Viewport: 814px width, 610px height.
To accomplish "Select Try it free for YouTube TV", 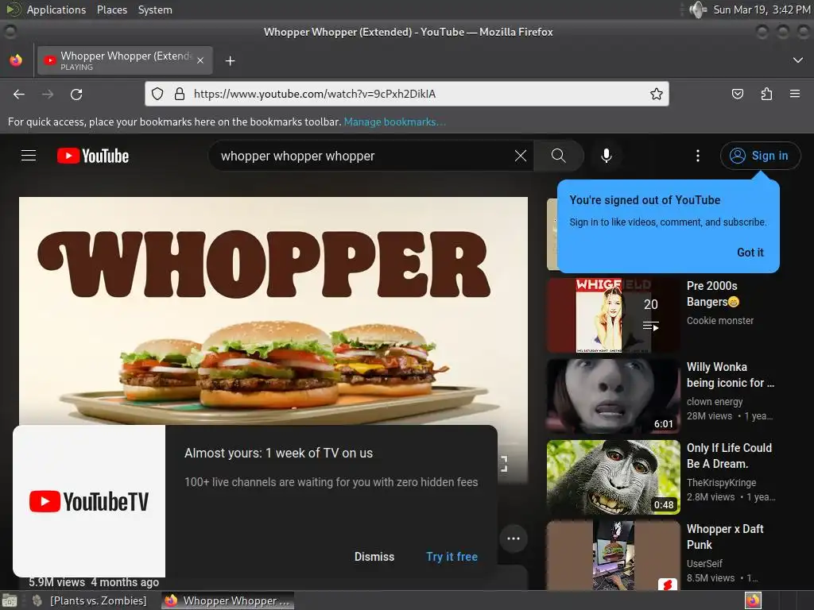I will pyautogui.click(x=452, y=557).
